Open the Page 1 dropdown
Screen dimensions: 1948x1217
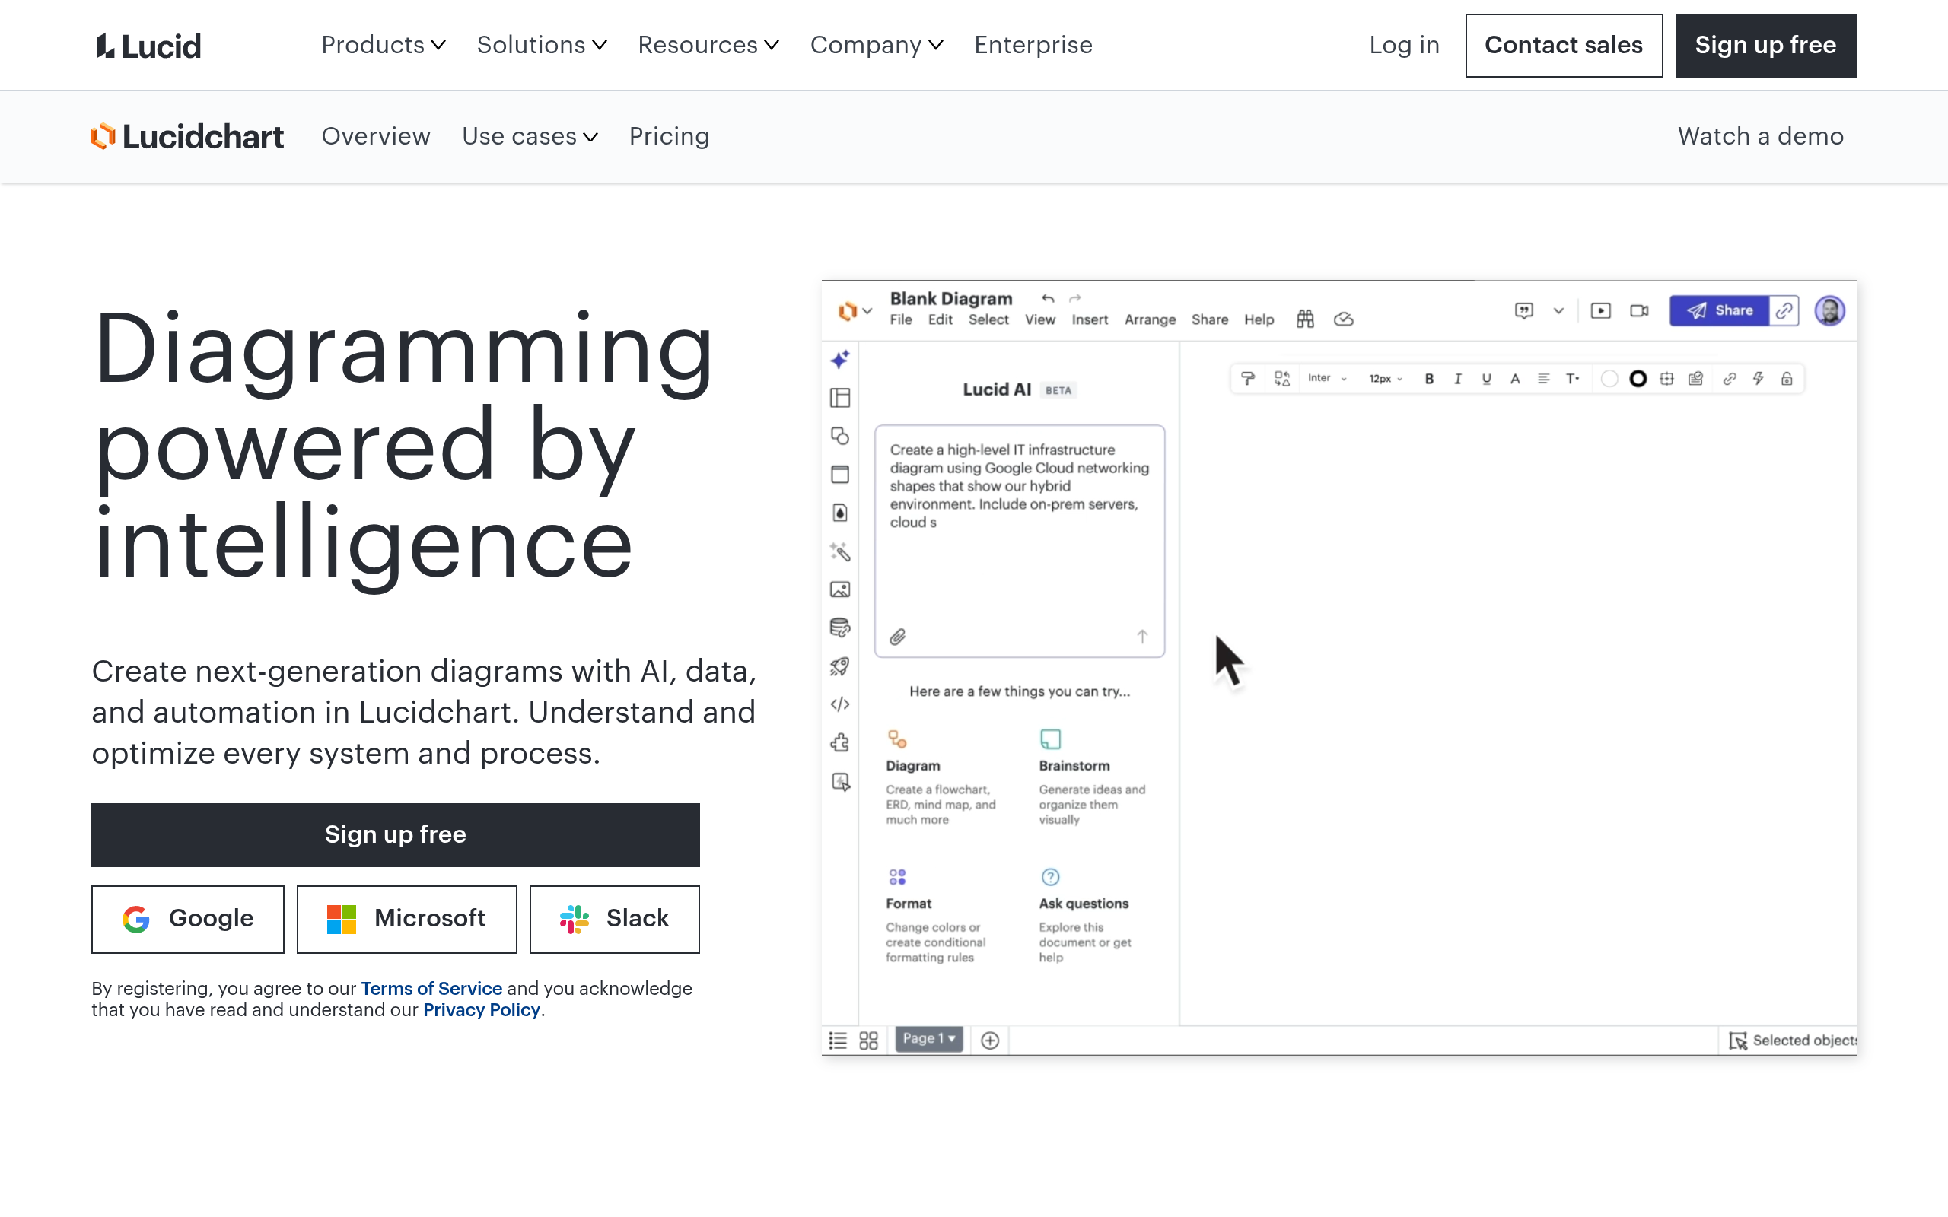tap(929, 1038)
